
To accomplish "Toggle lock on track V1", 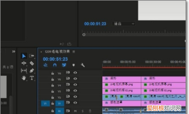I will (53, 103).
